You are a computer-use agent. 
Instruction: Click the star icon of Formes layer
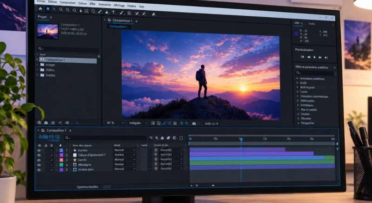(75, 150)
